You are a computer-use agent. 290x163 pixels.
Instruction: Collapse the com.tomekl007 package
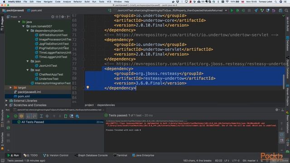pos(23,26)
